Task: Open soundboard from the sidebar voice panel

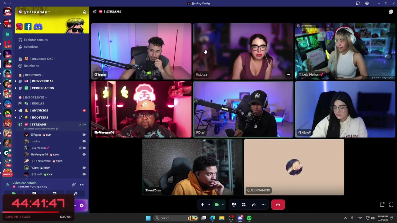Action: (75, 194)
